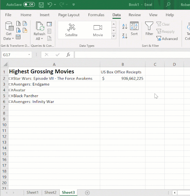Expand the Data Types gallery list
This screenshot has height=196, width=190.
point(114,36)
